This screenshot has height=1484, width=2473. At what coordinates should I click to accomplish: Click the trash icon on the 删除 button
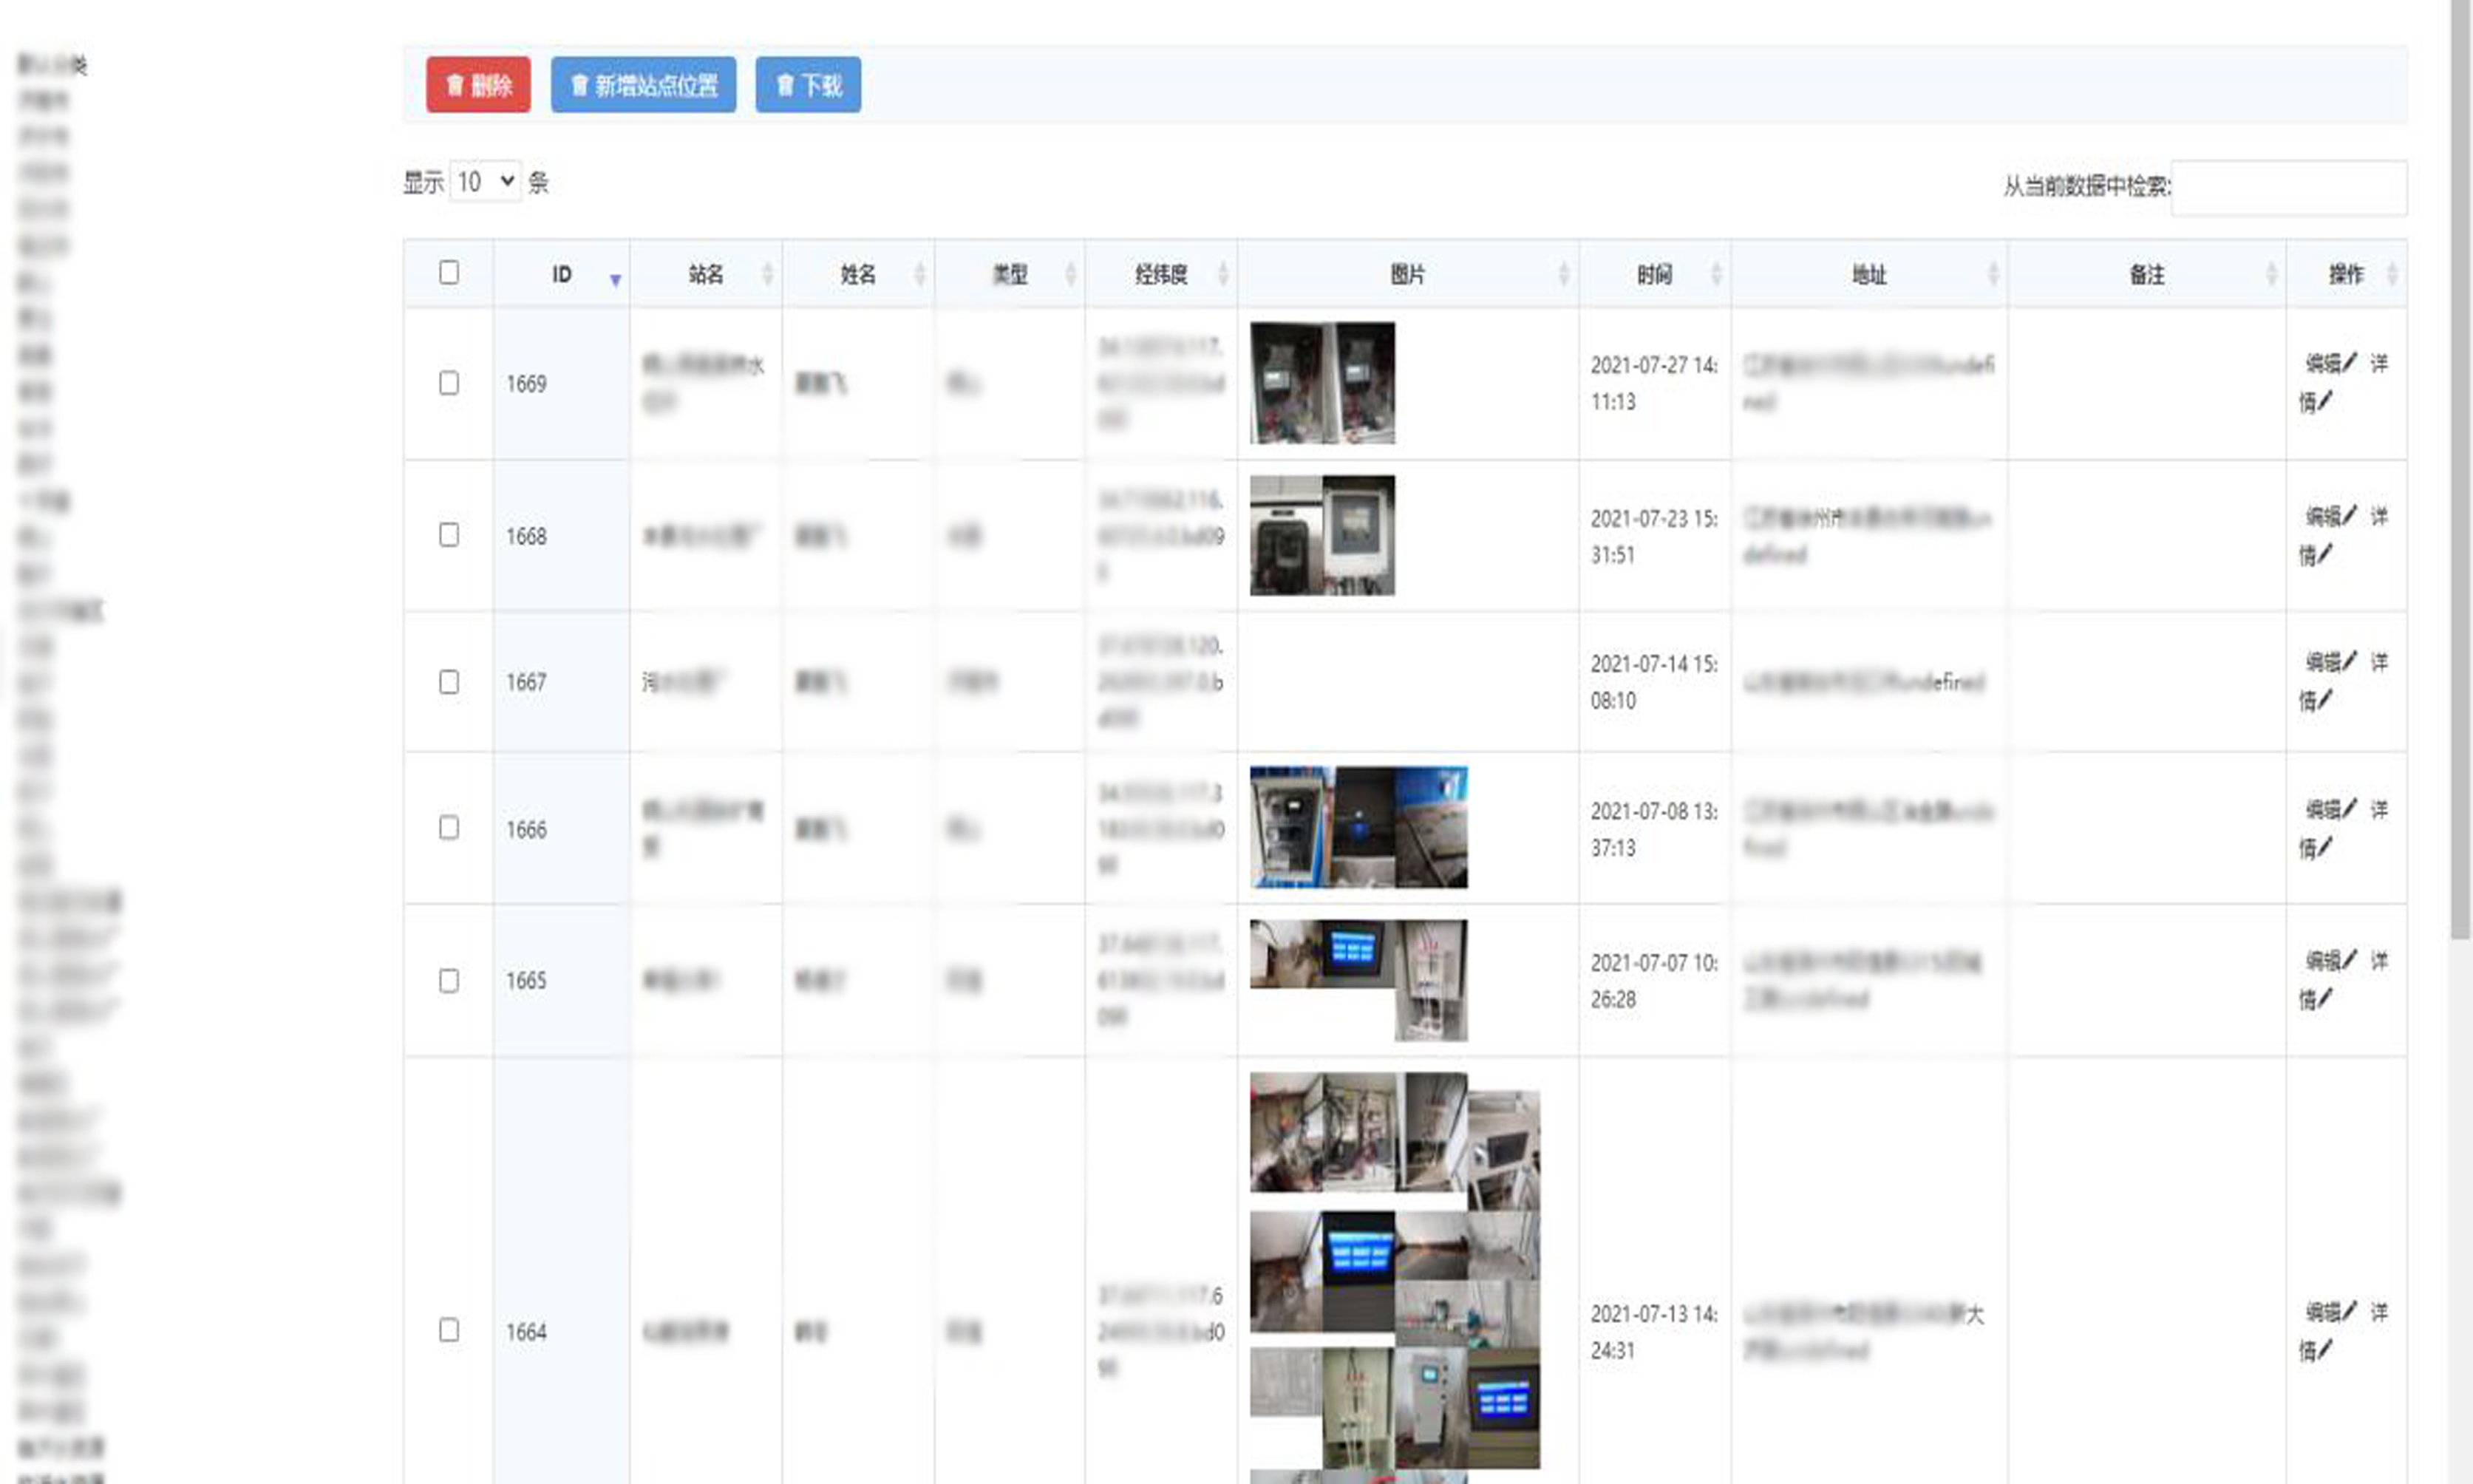point(455,85)
